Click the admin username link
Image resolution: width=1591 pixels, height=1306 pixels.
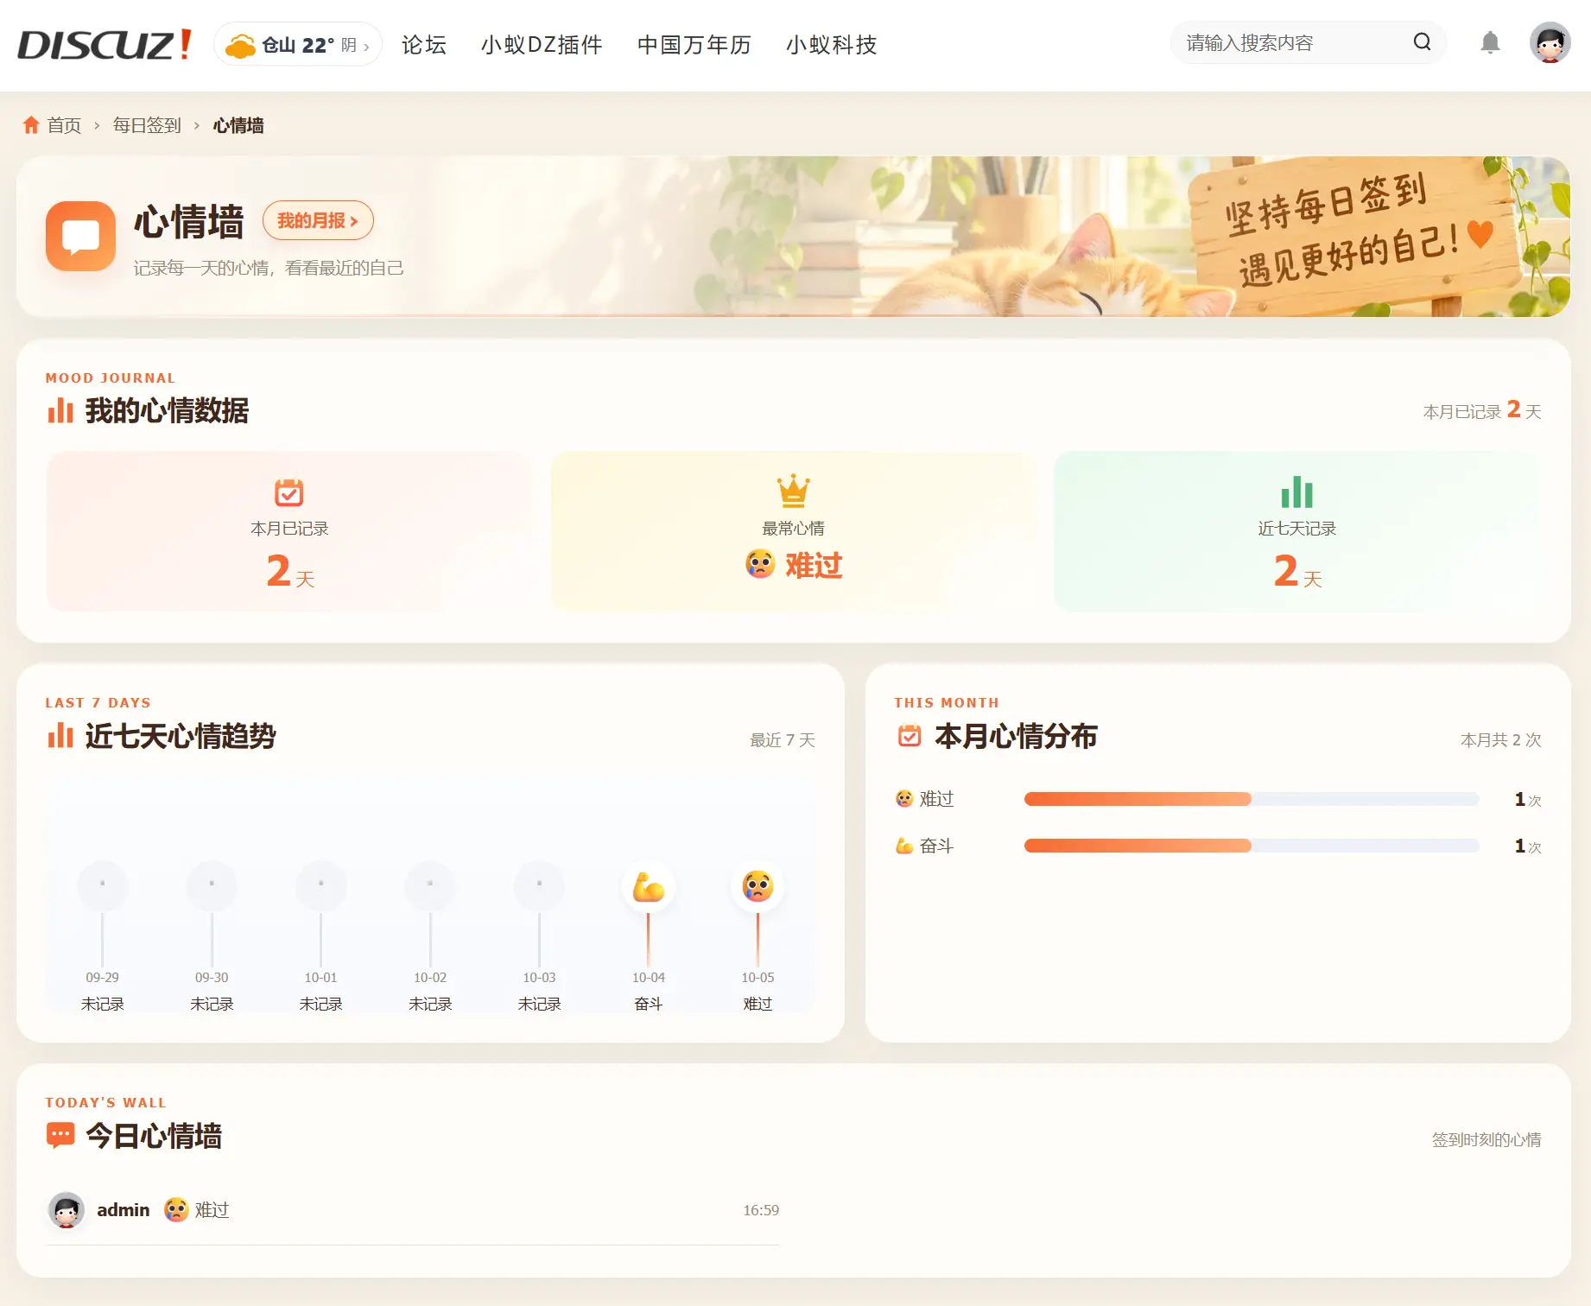(x=124, y=1210)
